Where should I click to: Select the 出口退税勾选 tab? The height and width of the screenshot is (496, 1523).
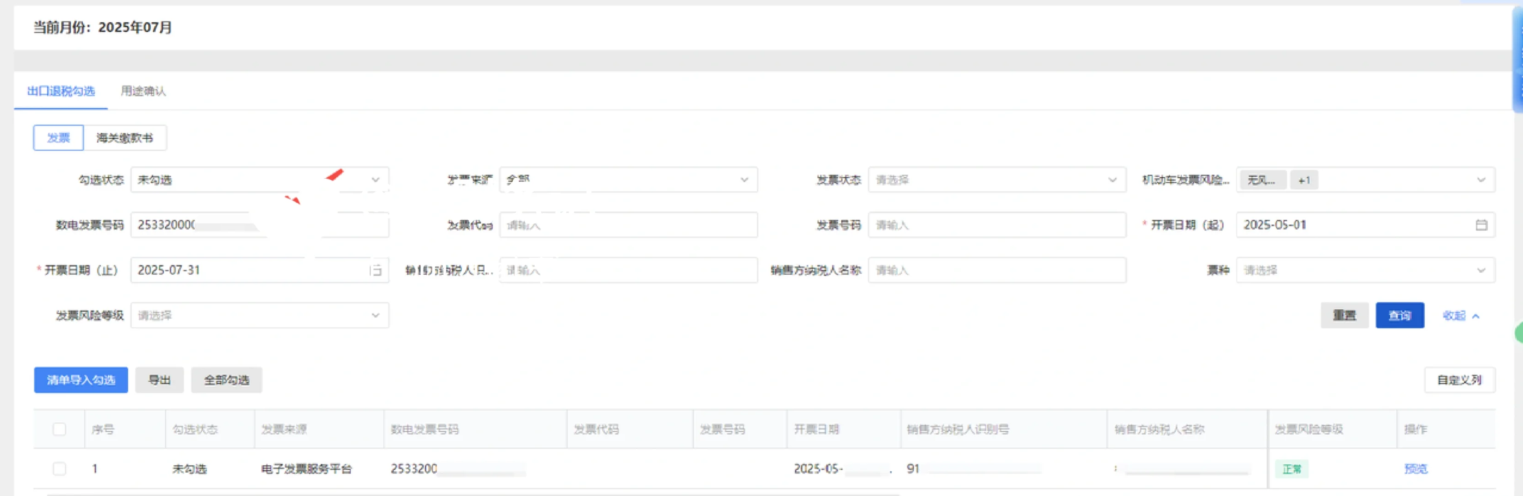click(60, 91)
